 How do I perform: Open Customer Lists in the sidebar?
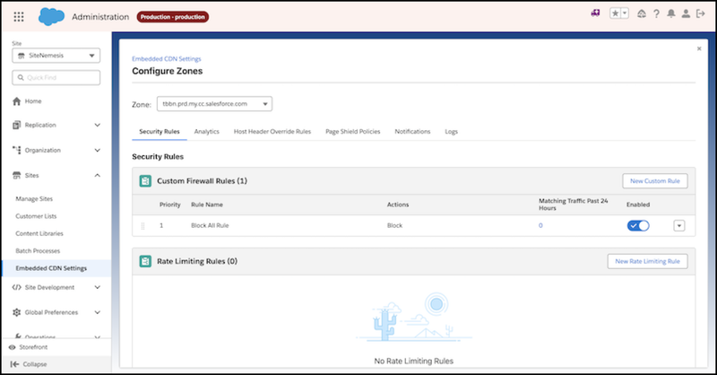pyautogui.click(x=36, y=216)
